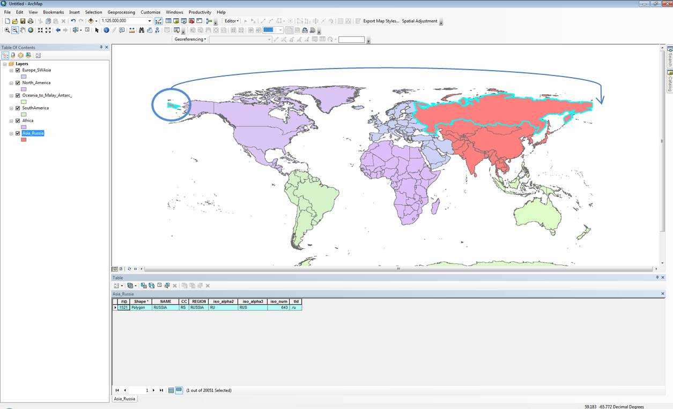Screen dimensions: 673x409
Task: Click the Fixed Zoom Out icon
Action: point(48,30)
